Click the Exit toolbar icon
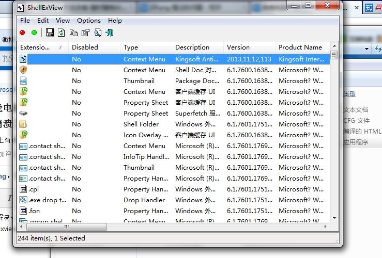Viewport: 382px width, 258px height. click(110, 33)
